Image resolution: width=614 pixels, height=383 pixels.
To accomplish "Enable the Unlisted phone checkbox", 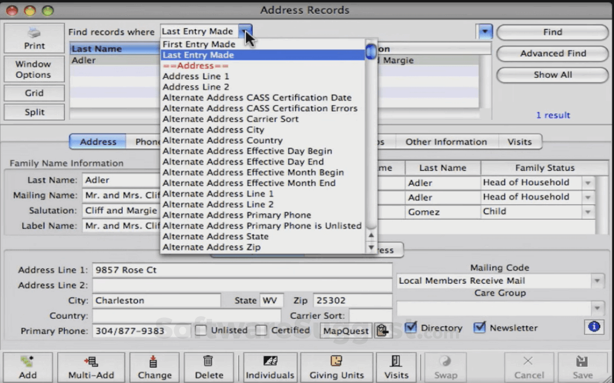I will coord(200,330).
